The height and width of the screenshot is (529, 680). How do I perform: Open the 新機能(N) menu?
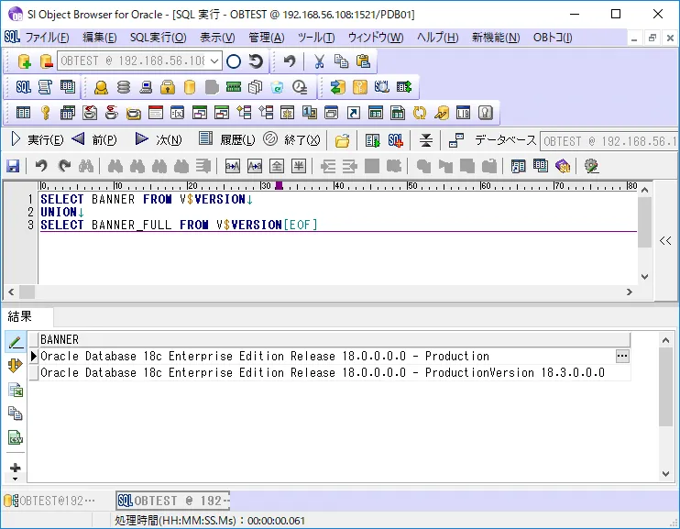tap(495, 38)
